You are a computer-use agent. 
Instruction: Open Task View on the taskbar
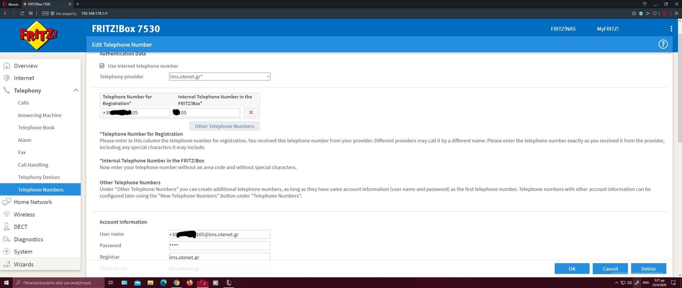pos(110,283)
